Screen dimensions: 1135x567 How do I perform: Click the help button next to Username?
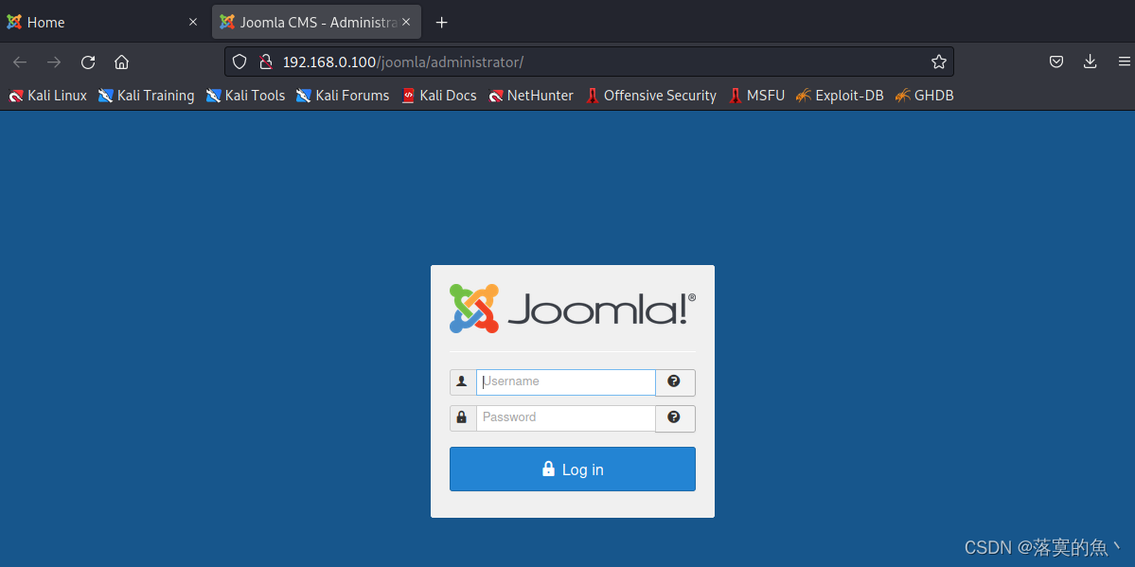click(675, 382)
